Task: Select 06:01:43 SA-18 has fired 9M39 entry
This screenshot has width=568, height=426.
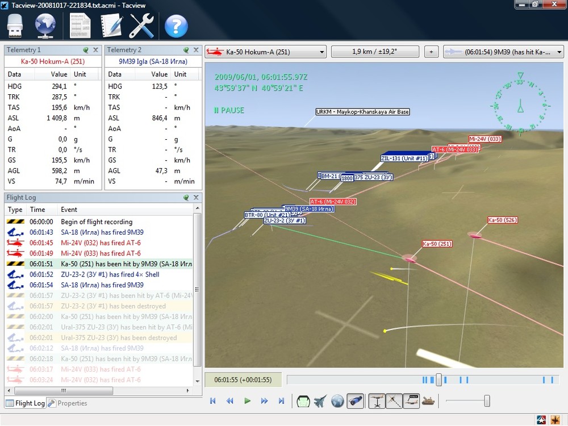Action: click(x=99, y=232)
